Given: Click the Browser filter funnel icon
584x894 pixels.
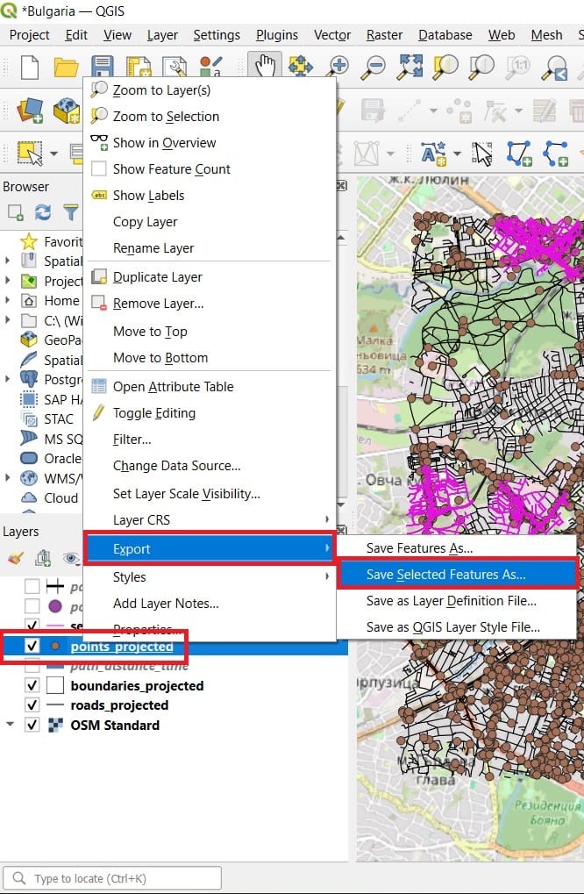Looking at the screenshot, I should tap(71, 212).
